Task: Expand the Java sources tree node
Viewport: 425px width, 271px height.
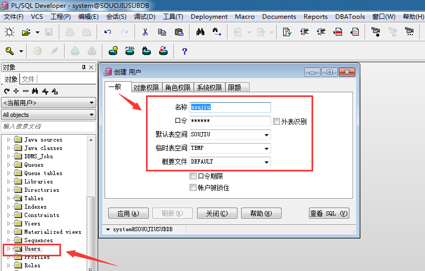Action: pos(8,139)
